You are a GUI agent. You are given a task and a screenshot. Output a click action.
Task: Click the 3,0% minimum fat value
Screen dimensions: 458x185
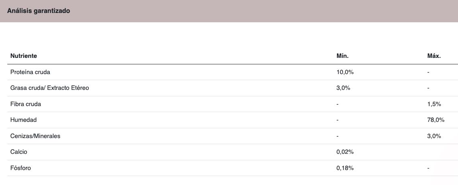[x=343, y=88]
